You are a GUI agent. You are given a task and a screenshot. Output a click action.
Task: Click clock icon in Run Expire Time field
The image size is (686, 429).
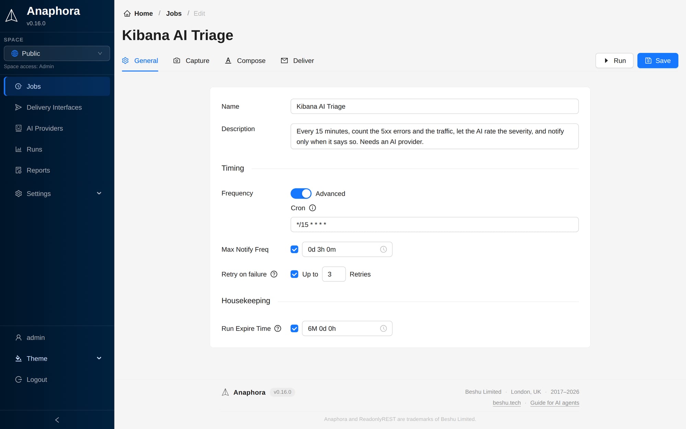[x=383, y=328]
